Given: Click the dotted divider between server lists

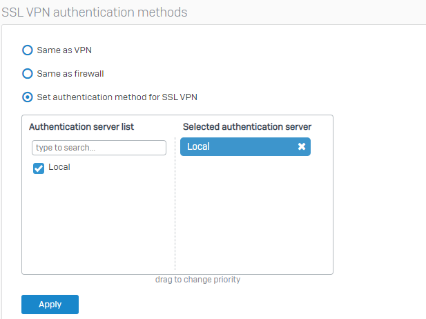Looking at the screenshot, I should 175,204.
